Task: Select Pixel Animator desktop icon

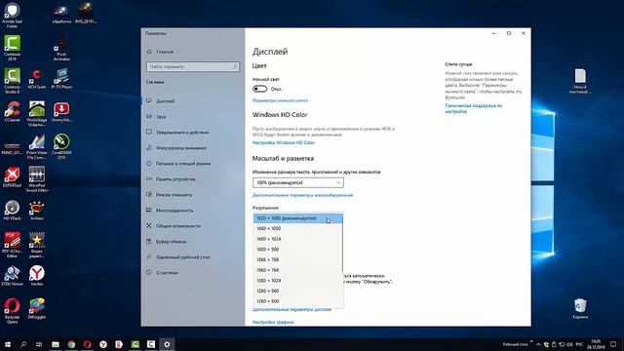Action: (61, 48)
